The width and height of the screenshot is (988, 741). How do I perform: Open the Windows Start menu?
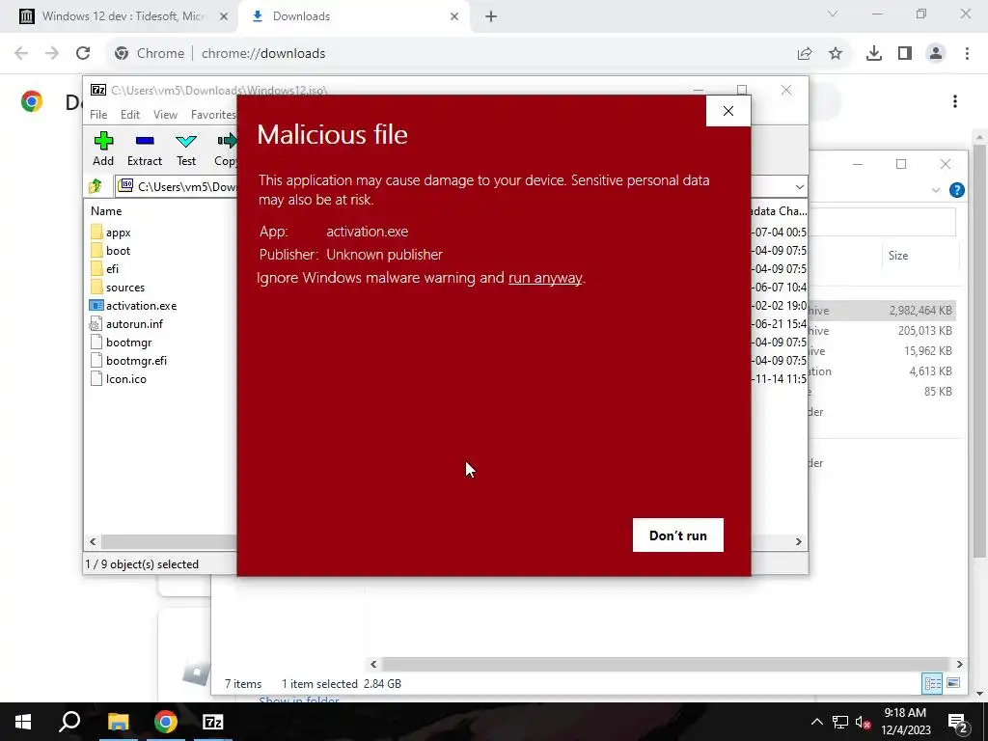[23, 722]
